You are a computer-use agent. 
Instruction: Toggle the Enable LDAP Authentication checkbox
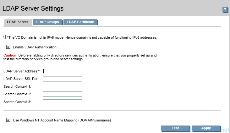(x=8, y=47)
